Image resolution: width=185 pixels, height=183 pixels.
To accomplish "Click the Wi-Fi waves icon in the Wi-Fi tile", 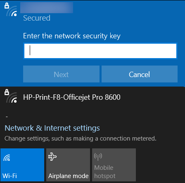I will 7,157.
